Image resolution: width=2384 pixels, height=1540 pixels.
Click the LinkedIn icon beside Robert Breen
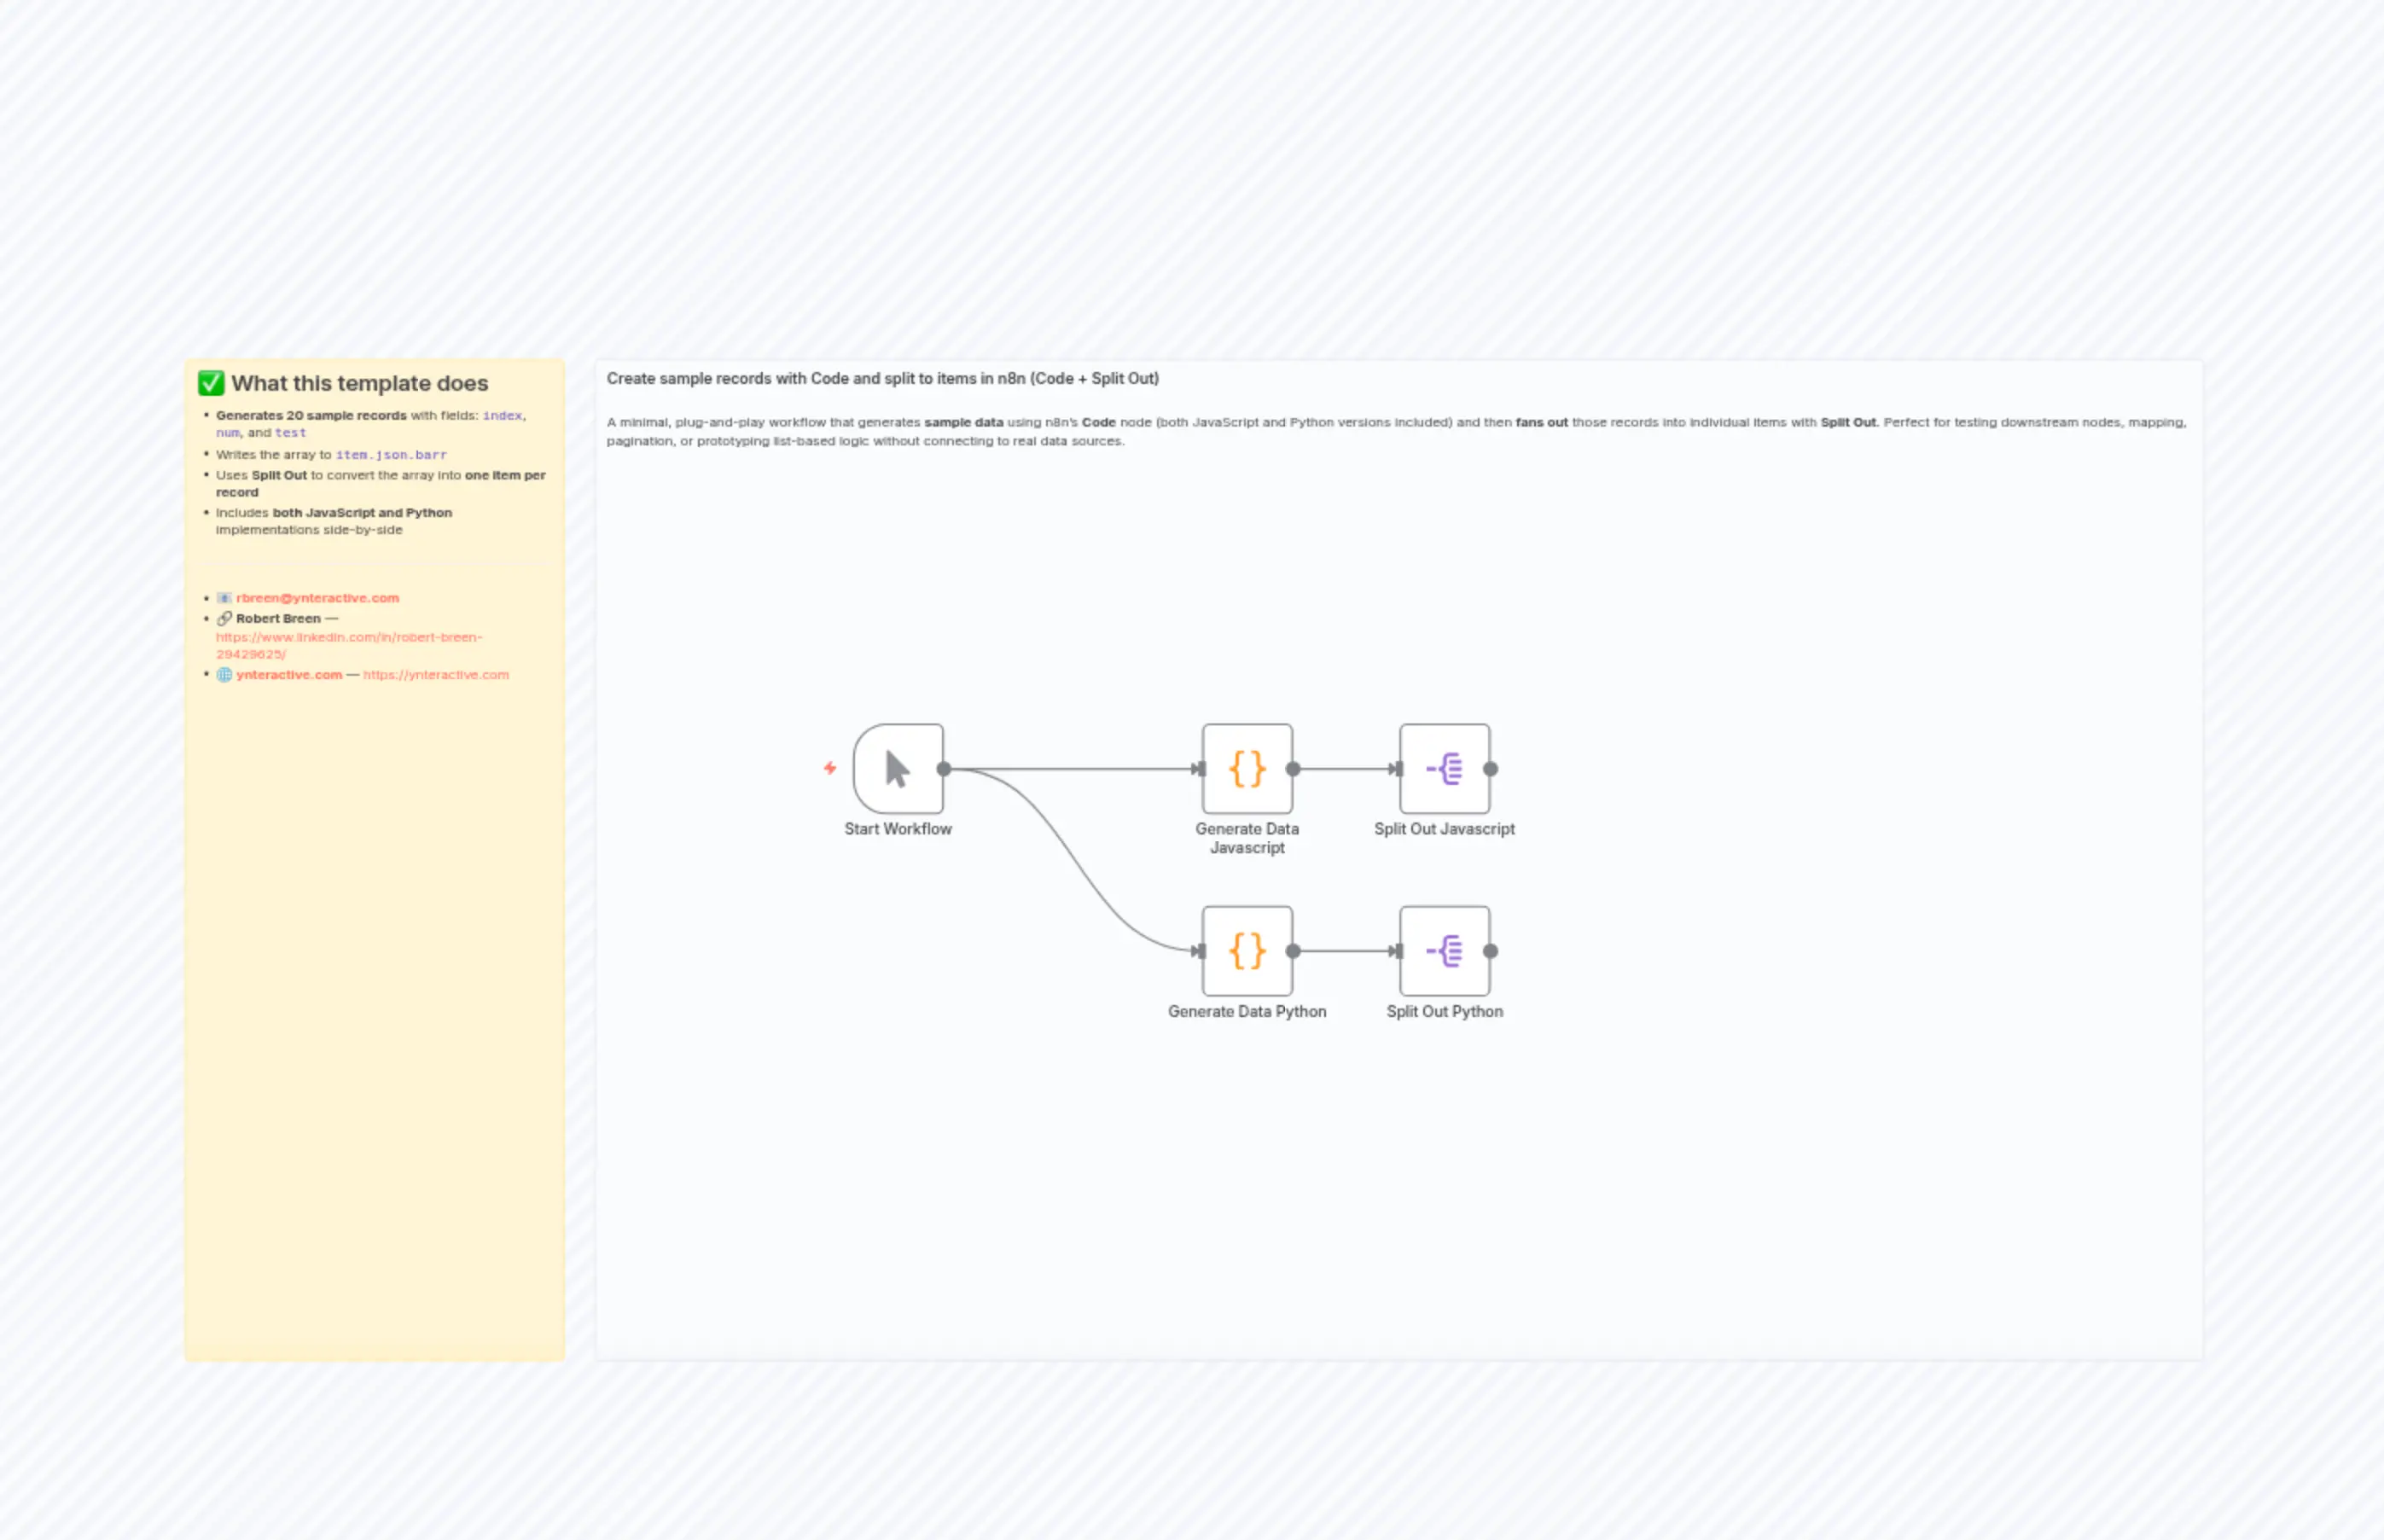click(x=225, y=619)
